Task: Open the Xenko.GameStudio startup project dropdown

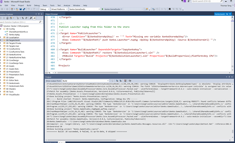Action: pos(84,9)
